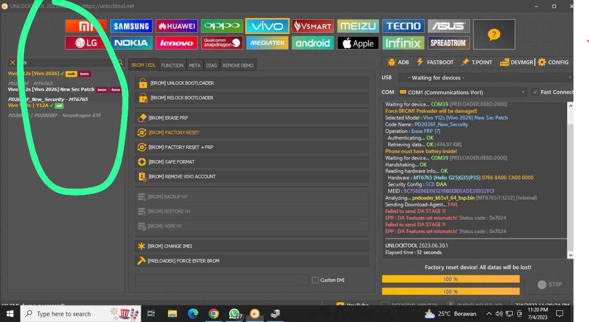Image resolution: width=589 pixels, height=322 pixels.
Task: Choose the Spreadtrum brand logo
Action: (449, 43)
